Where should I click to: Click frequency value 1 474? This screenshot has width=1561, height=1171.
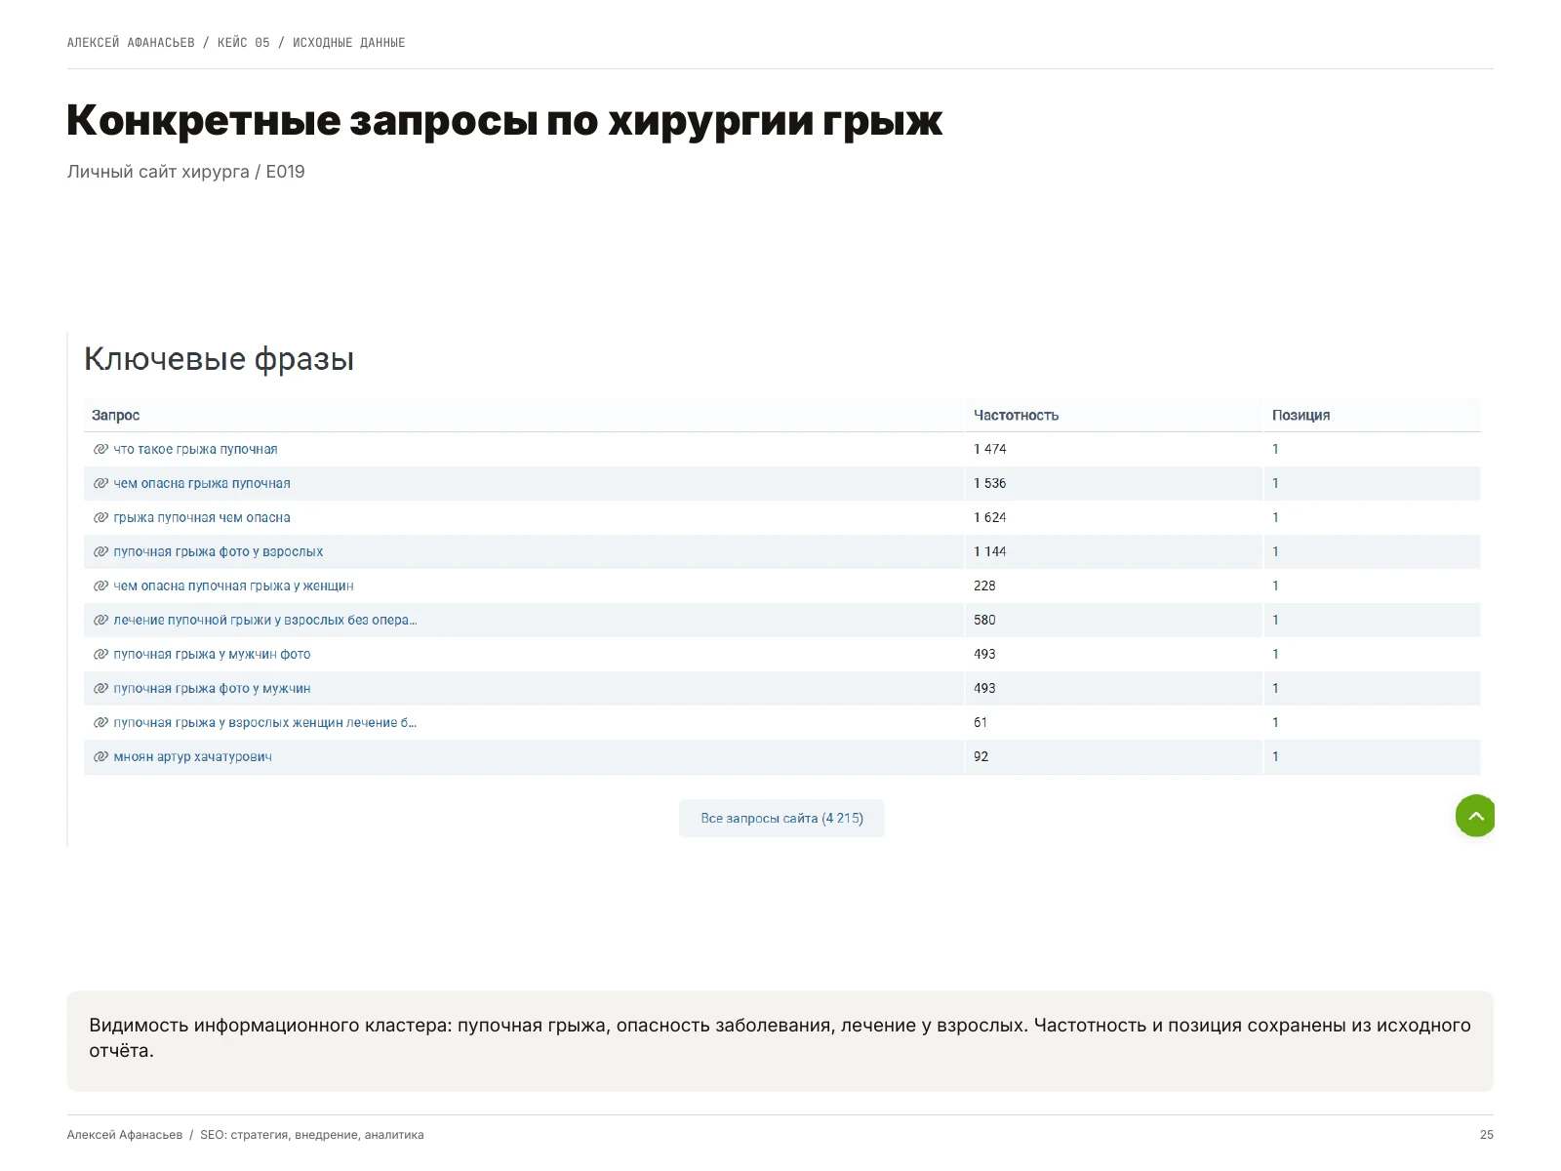point(989,449)
